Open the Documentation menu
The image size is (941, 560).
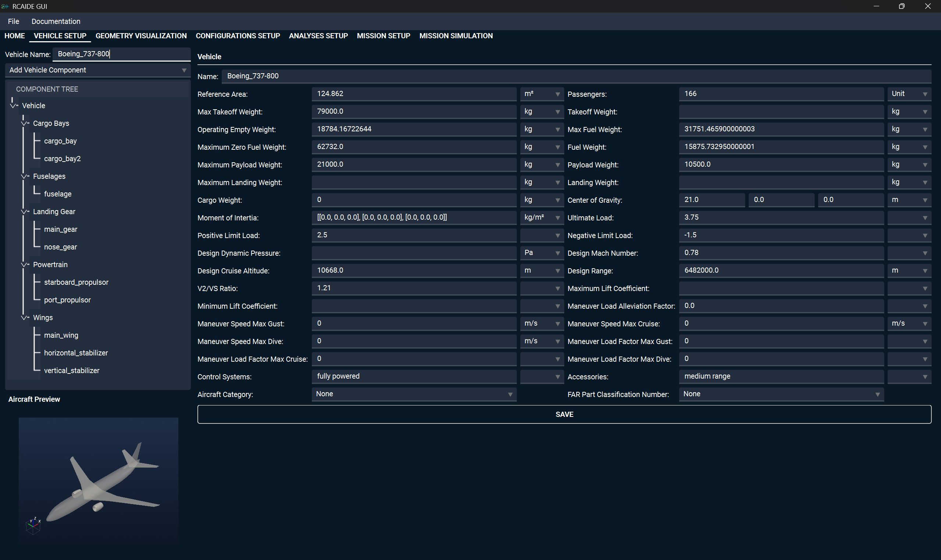(x=56, y=21)
